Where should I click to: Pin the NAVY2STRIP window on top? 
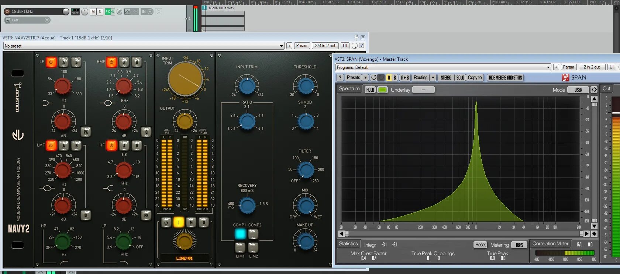click(x=356, y=37)
